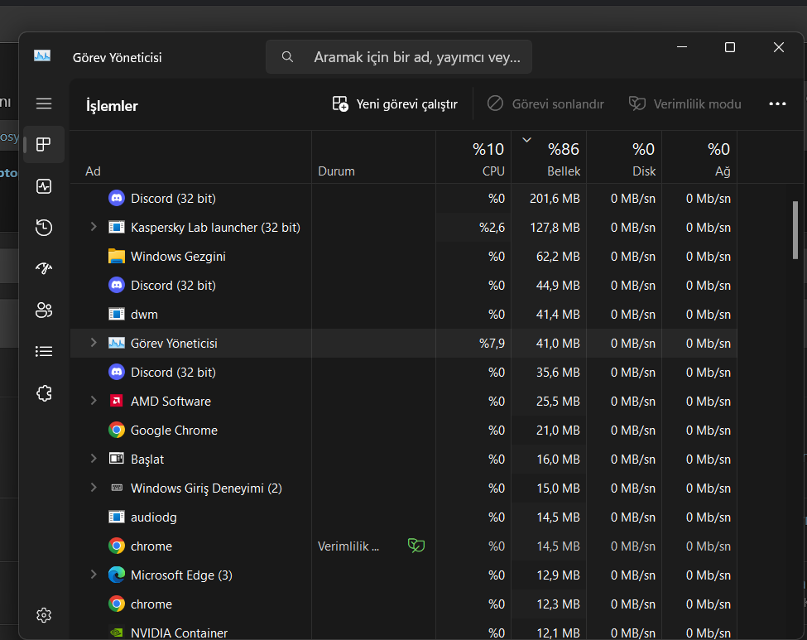Click the İşlemler page heading
The image size is (807, 640).
(x=112, y=105)
